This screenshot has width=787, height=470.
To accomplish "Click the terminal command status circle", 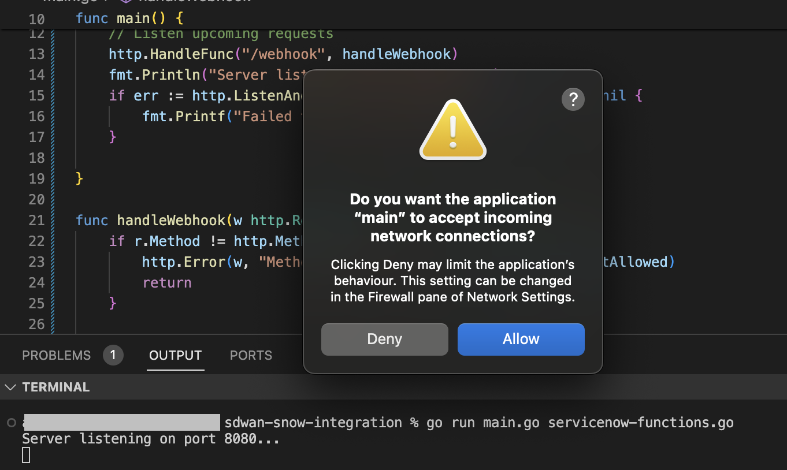I will pos(11,423).
